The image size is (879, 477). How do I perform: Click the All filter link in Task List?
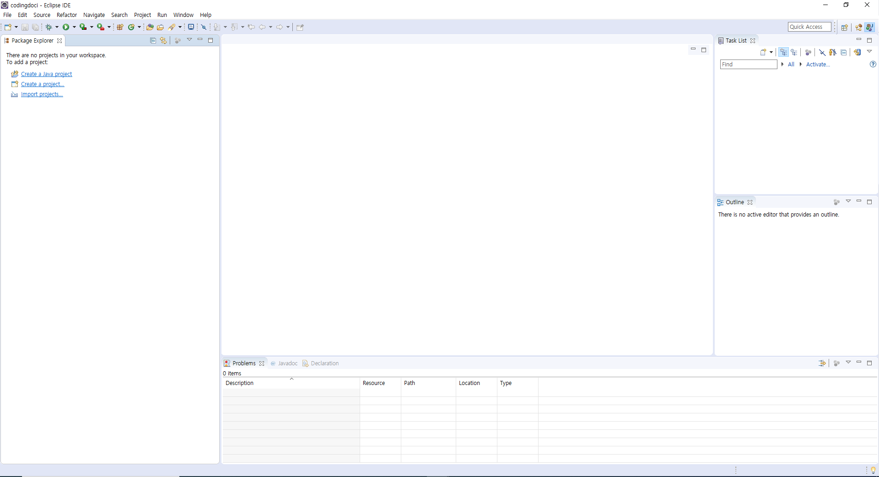pos(791,65)
